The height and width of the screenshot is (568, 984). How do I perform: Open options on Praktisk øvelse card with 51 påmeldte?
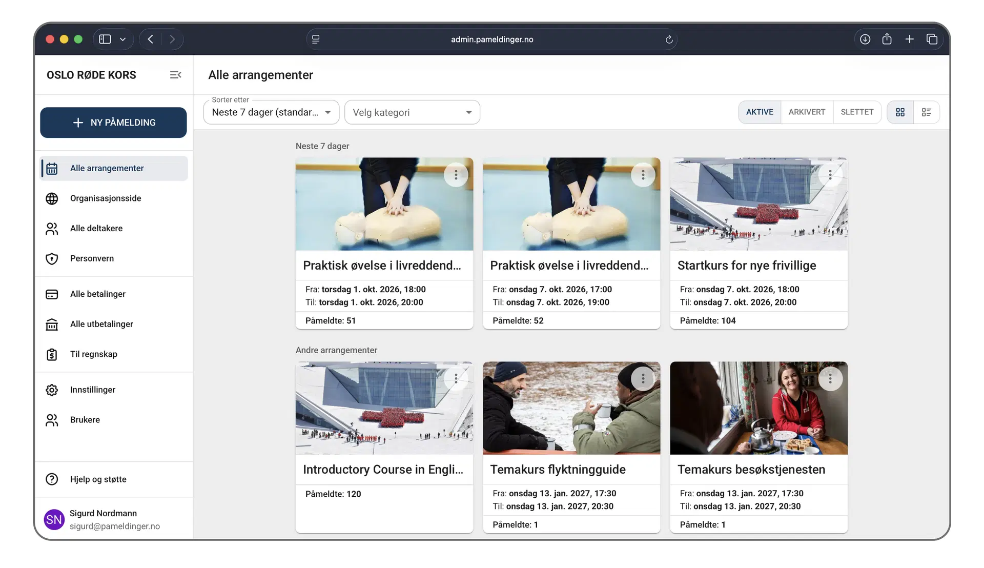point(456,175)
